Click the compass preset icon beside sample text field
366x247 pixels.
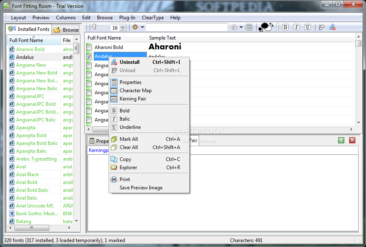point(234,27)
